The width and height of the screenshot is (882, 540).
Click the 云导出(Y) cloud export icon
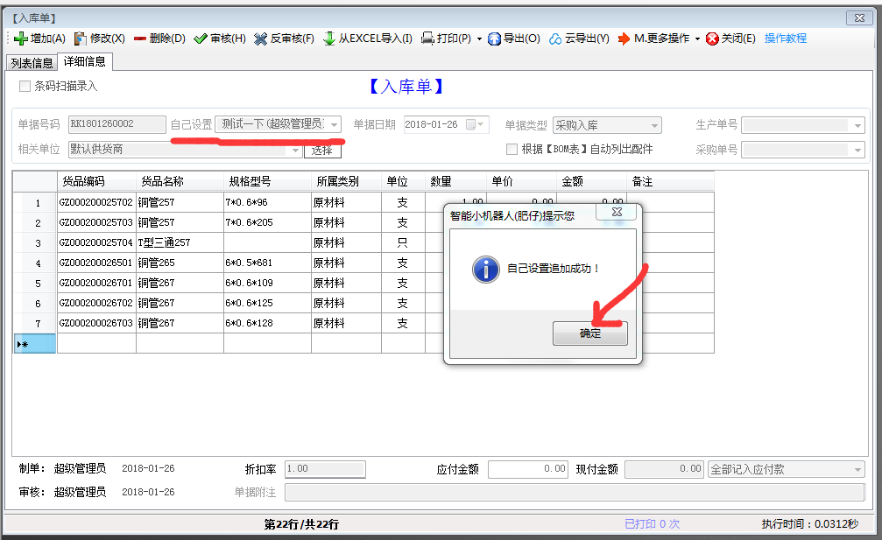tap(555, 39)
